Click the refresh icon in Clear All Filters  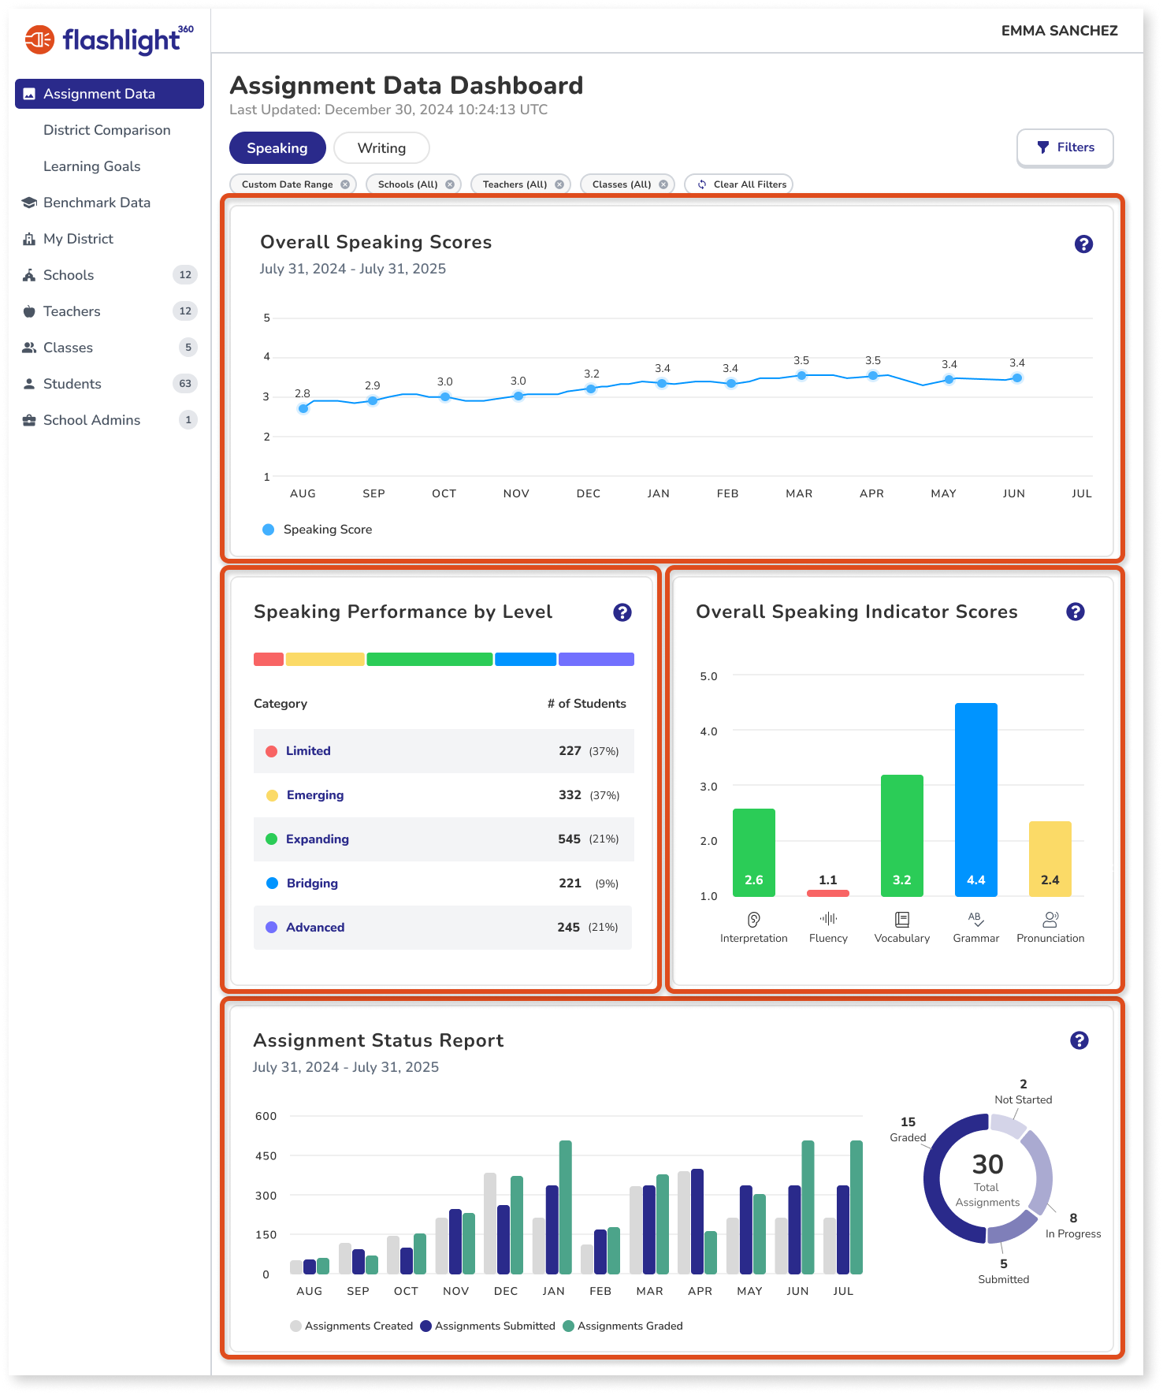click(x=702, y=184)
